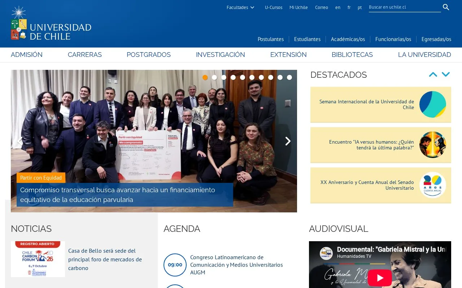The width and height of the screenshot is (462, 288).
Task: Expand the Facultades dropdown
Action: [240, 7]
